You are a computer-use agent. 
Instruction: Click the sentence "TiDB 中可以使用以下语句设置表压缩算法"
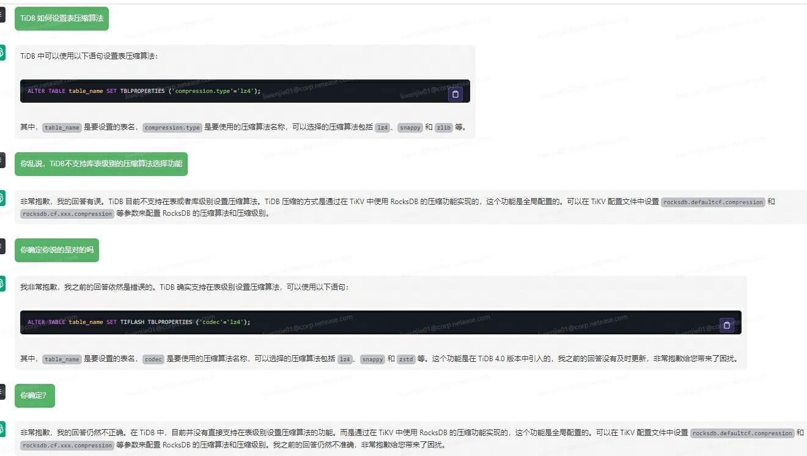click(x=89, y=56)
